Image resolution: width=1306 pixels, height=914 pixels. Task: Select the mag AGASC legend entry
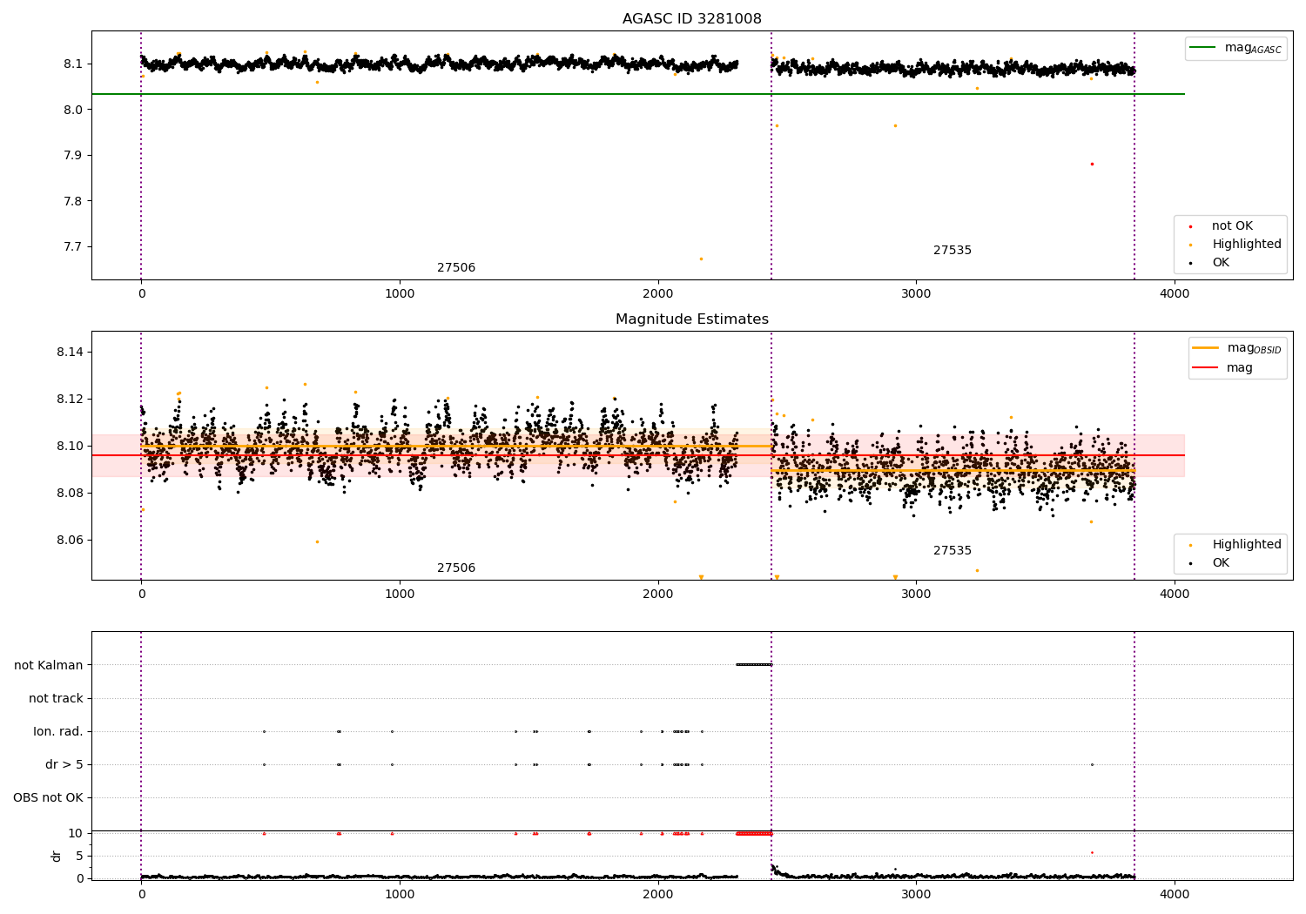click(1253, 48)
